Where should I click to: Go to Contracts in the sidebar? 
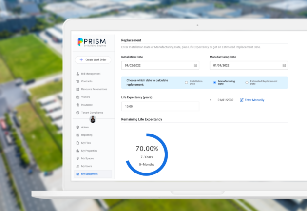pyautogui.click(x=87, y=81)
